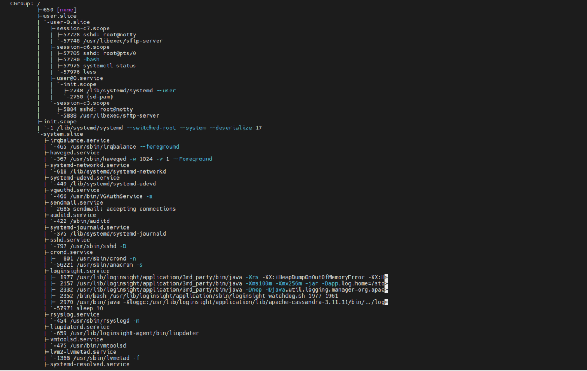This screenshot has width=587, height=371.
Task: Click '57728 sshd: root@notty' line
Action: point(99,34)
